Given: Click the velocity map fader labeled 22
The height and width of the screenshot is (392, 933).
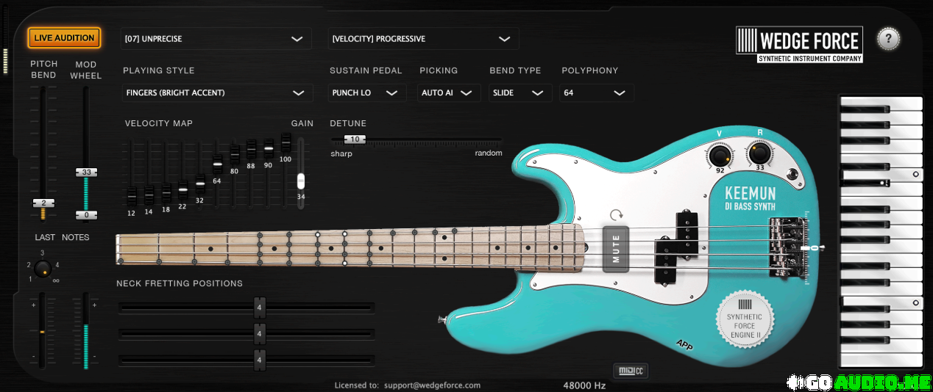Looking at the screenshot, I should pyautogui.click(x=182, y=189).
